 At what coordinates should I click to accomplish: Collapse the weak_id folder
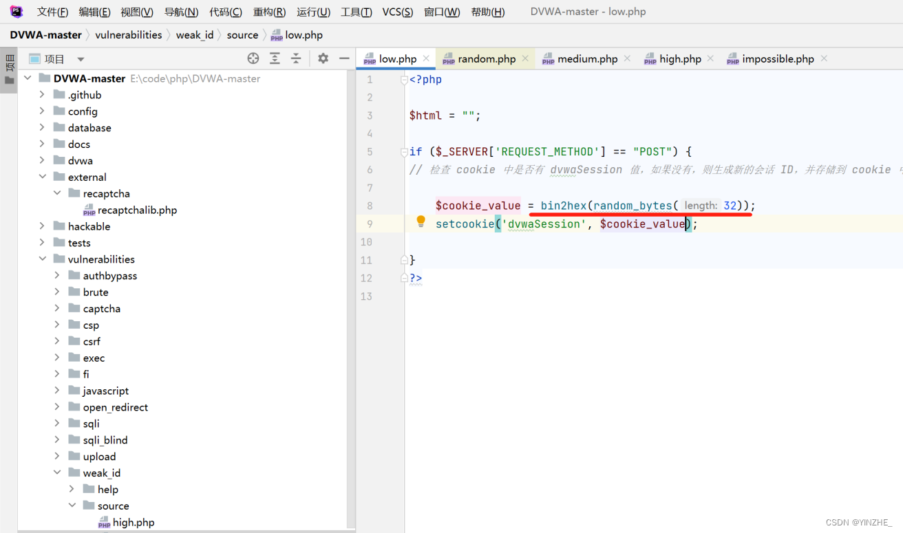[x=57, y=472]
